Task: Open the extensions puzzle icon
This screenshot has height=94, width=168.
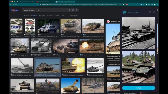Action: tap(146, 5)
